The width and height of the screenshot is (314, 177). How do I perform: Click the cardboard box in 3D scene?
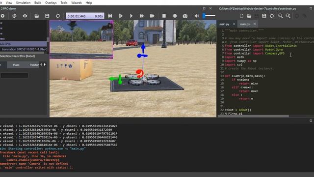(71, 69)
